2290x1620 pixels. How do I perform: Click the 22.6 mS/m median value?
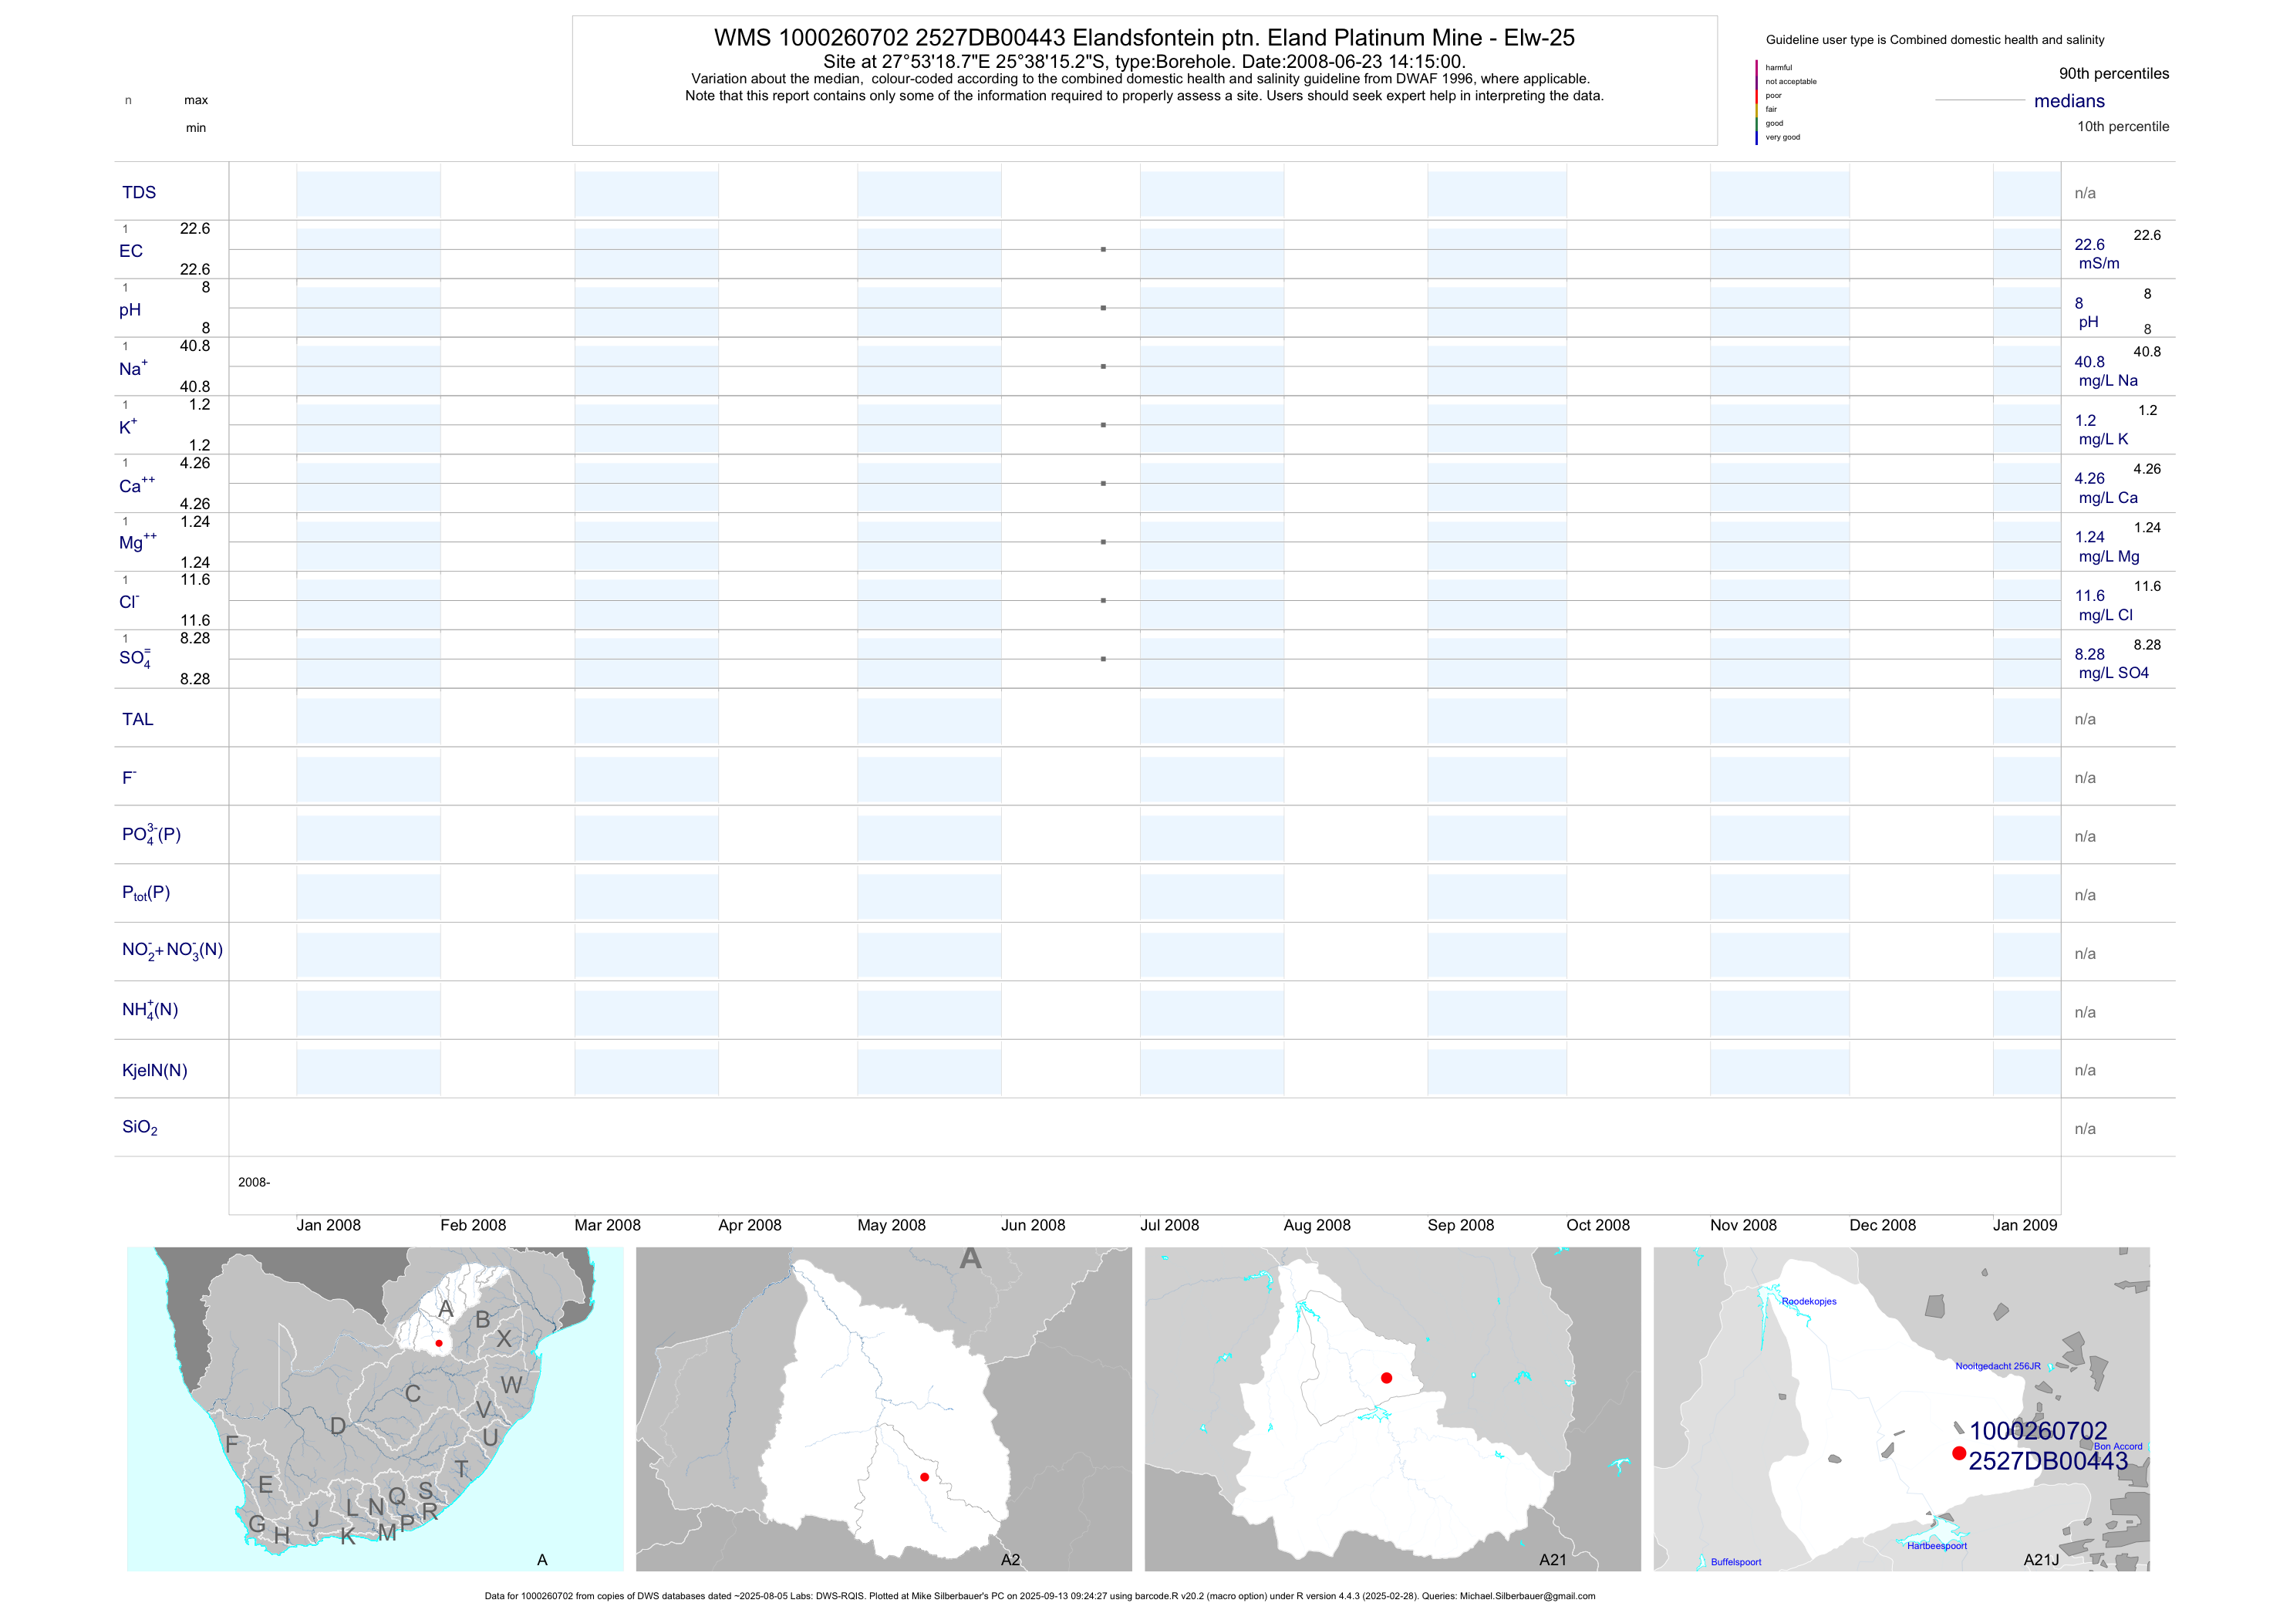2089,245
